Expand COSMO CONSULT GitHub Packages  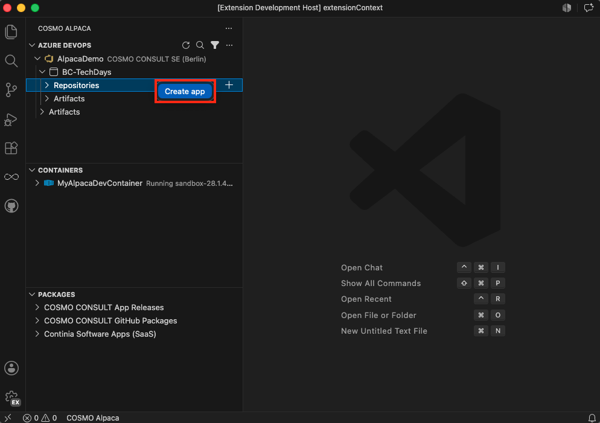[x=37, y=321]
